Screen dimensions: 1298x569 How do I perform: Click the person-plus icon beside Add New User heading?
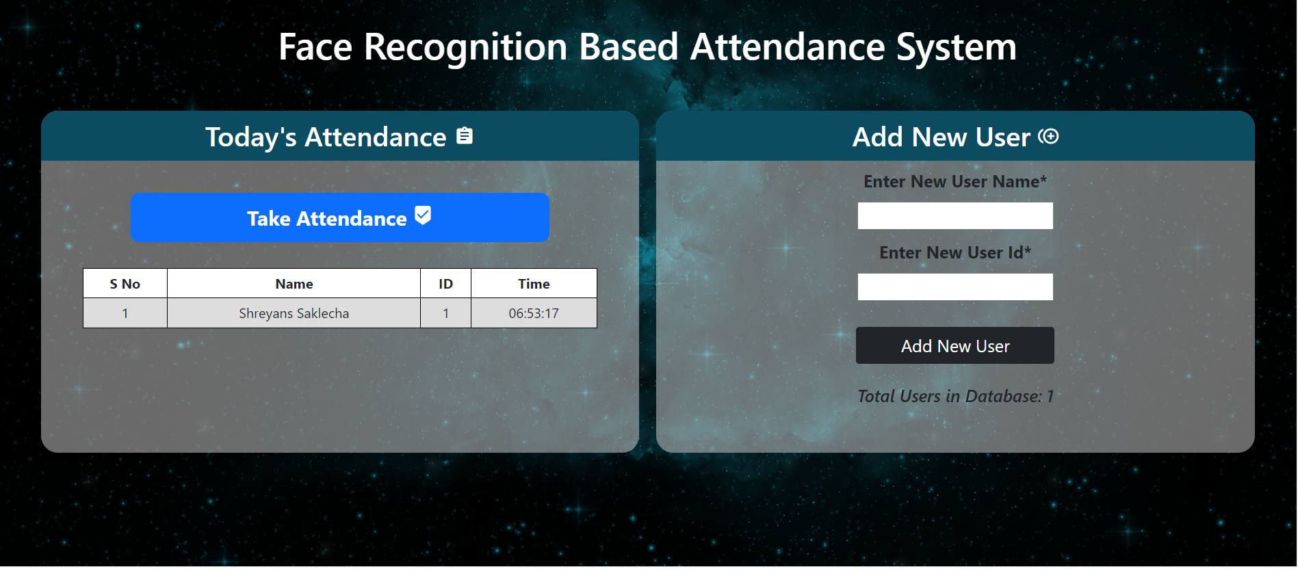click(x=1050, y=137)
